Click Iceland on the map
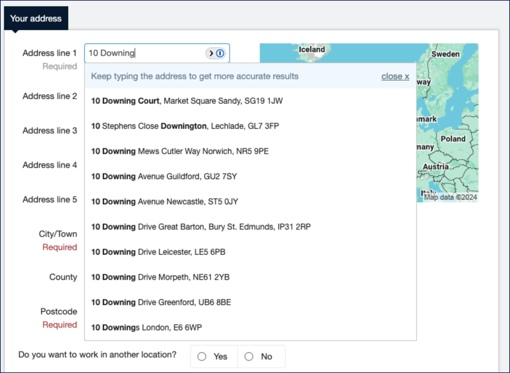The height and width of the screenshot is (373, 510). point(312,50)
